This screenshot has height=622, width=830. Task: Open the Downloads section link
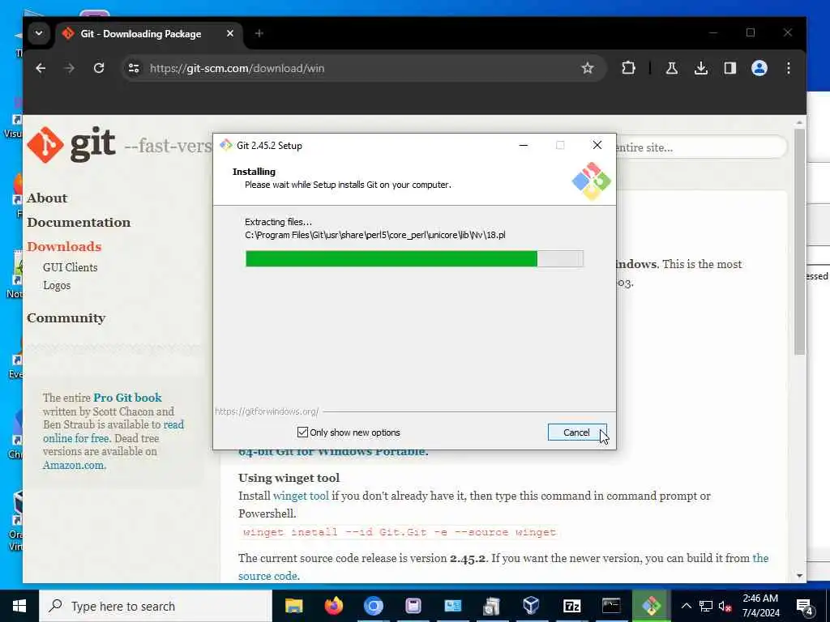click(x=64, y=246)
